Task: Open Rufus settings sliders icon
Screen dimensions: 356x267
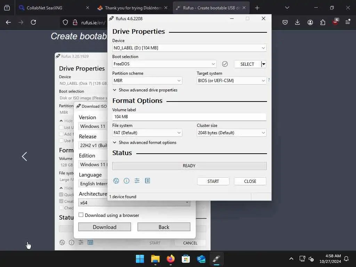Action: 137,181
